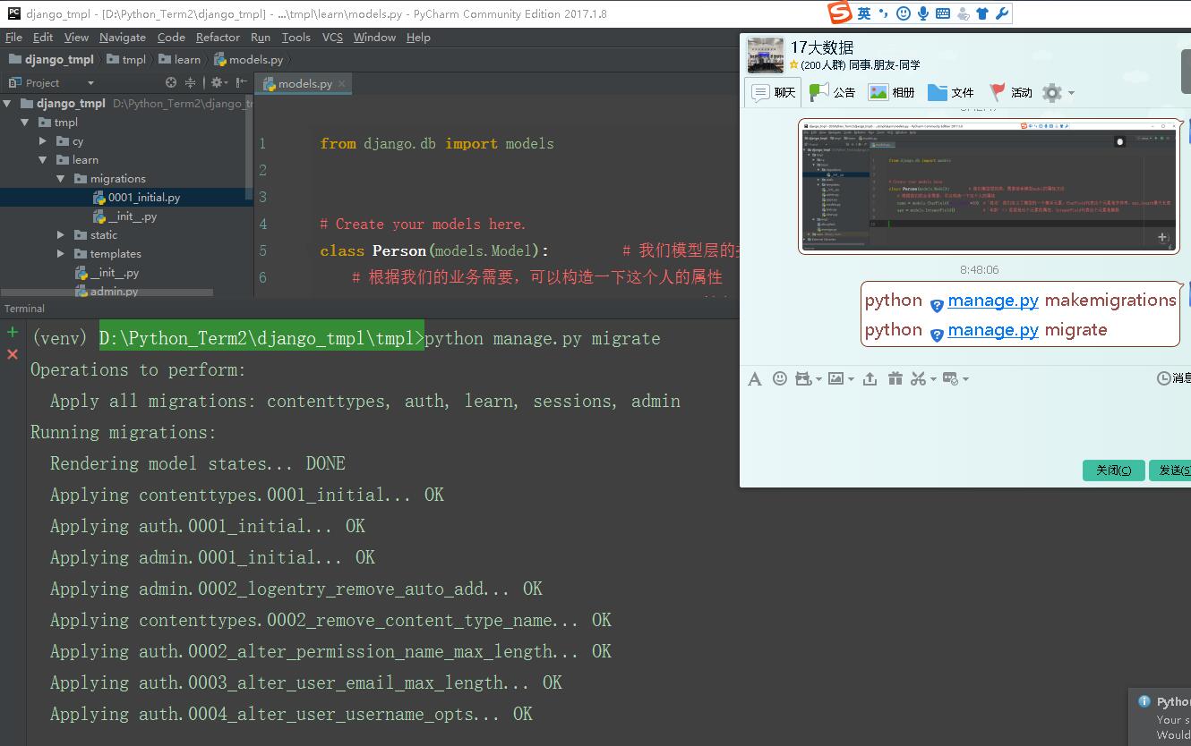Screen dimensions: 1191x746
Task: Open the 活动 activities tab
Action: (1011, 92)
